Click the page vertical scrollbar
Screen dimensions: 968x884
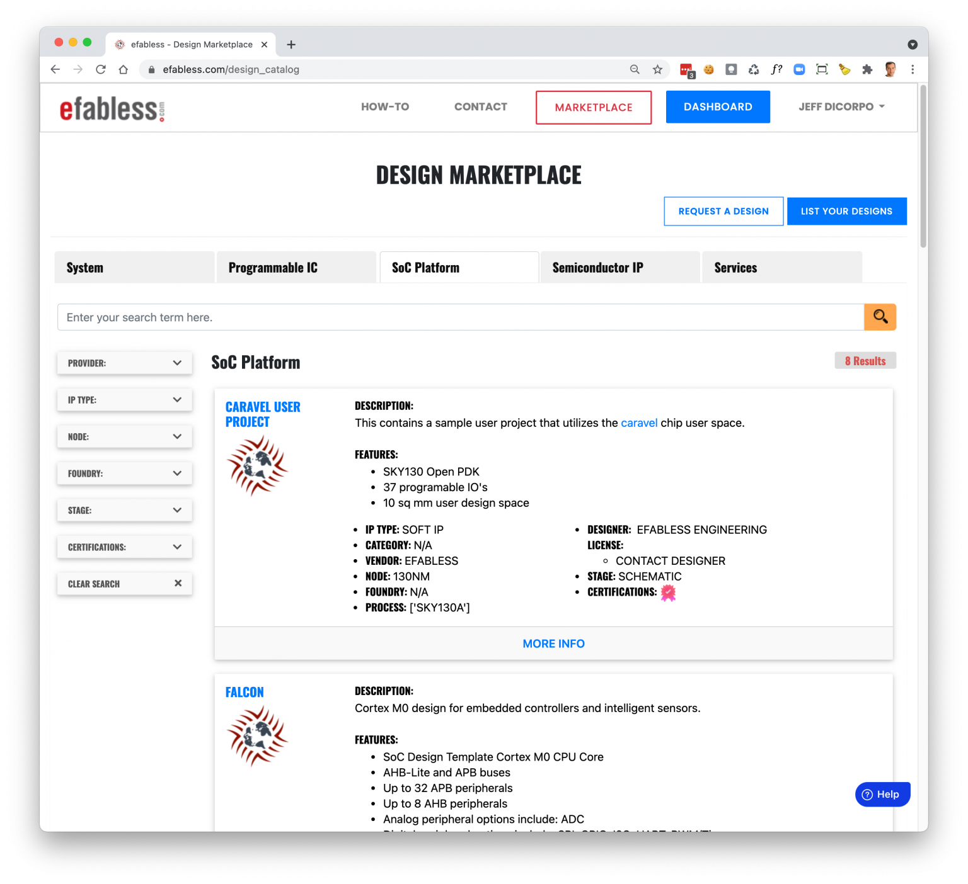[x=923, y=167]
